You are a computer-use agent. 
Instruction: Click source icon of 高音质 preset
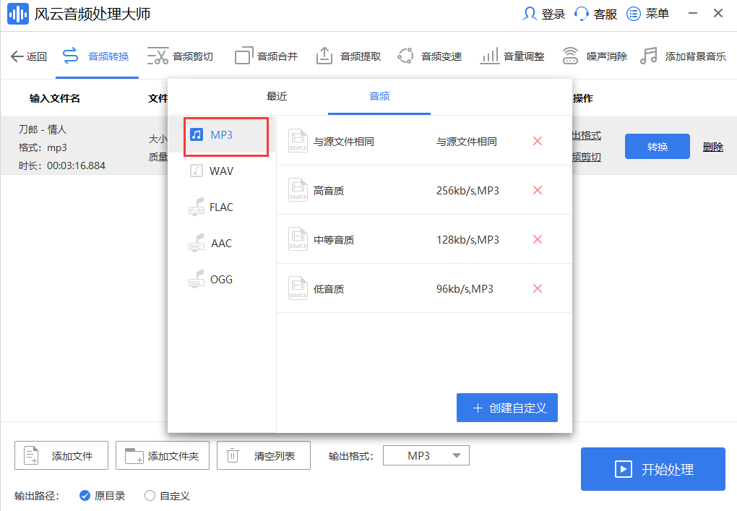pos(298,190)
